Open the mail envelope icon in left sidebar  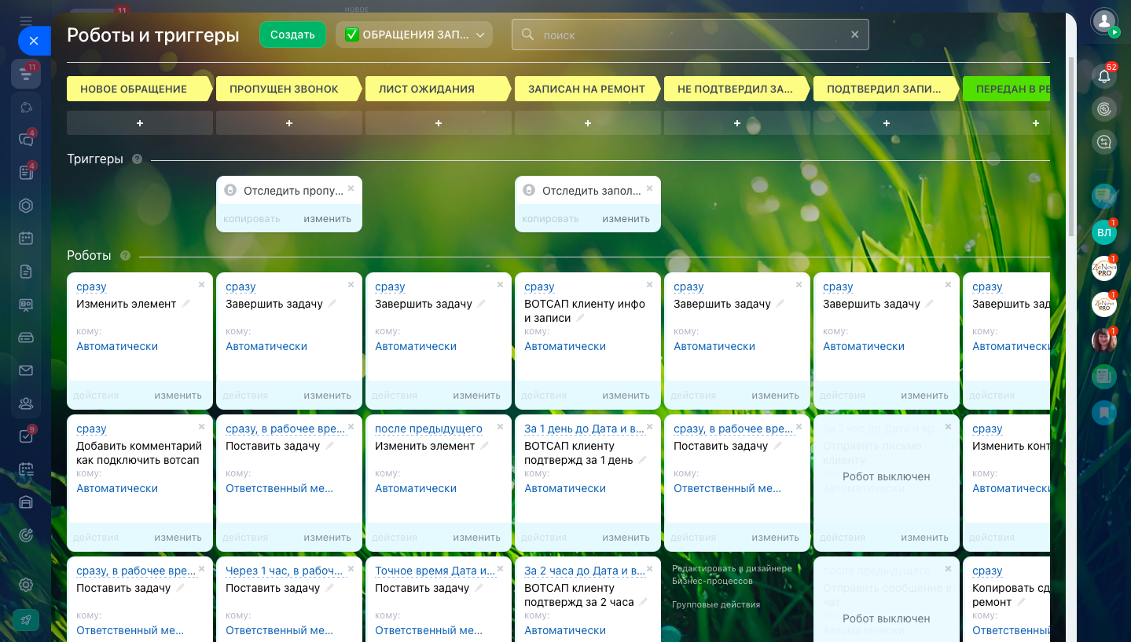point(26,370)
